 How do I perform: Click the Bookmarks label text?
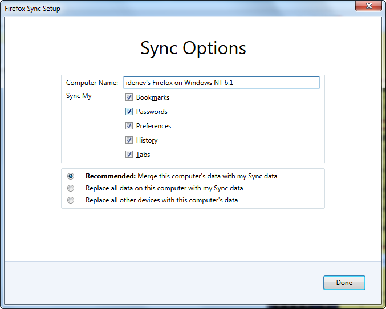tap(152, 97)
